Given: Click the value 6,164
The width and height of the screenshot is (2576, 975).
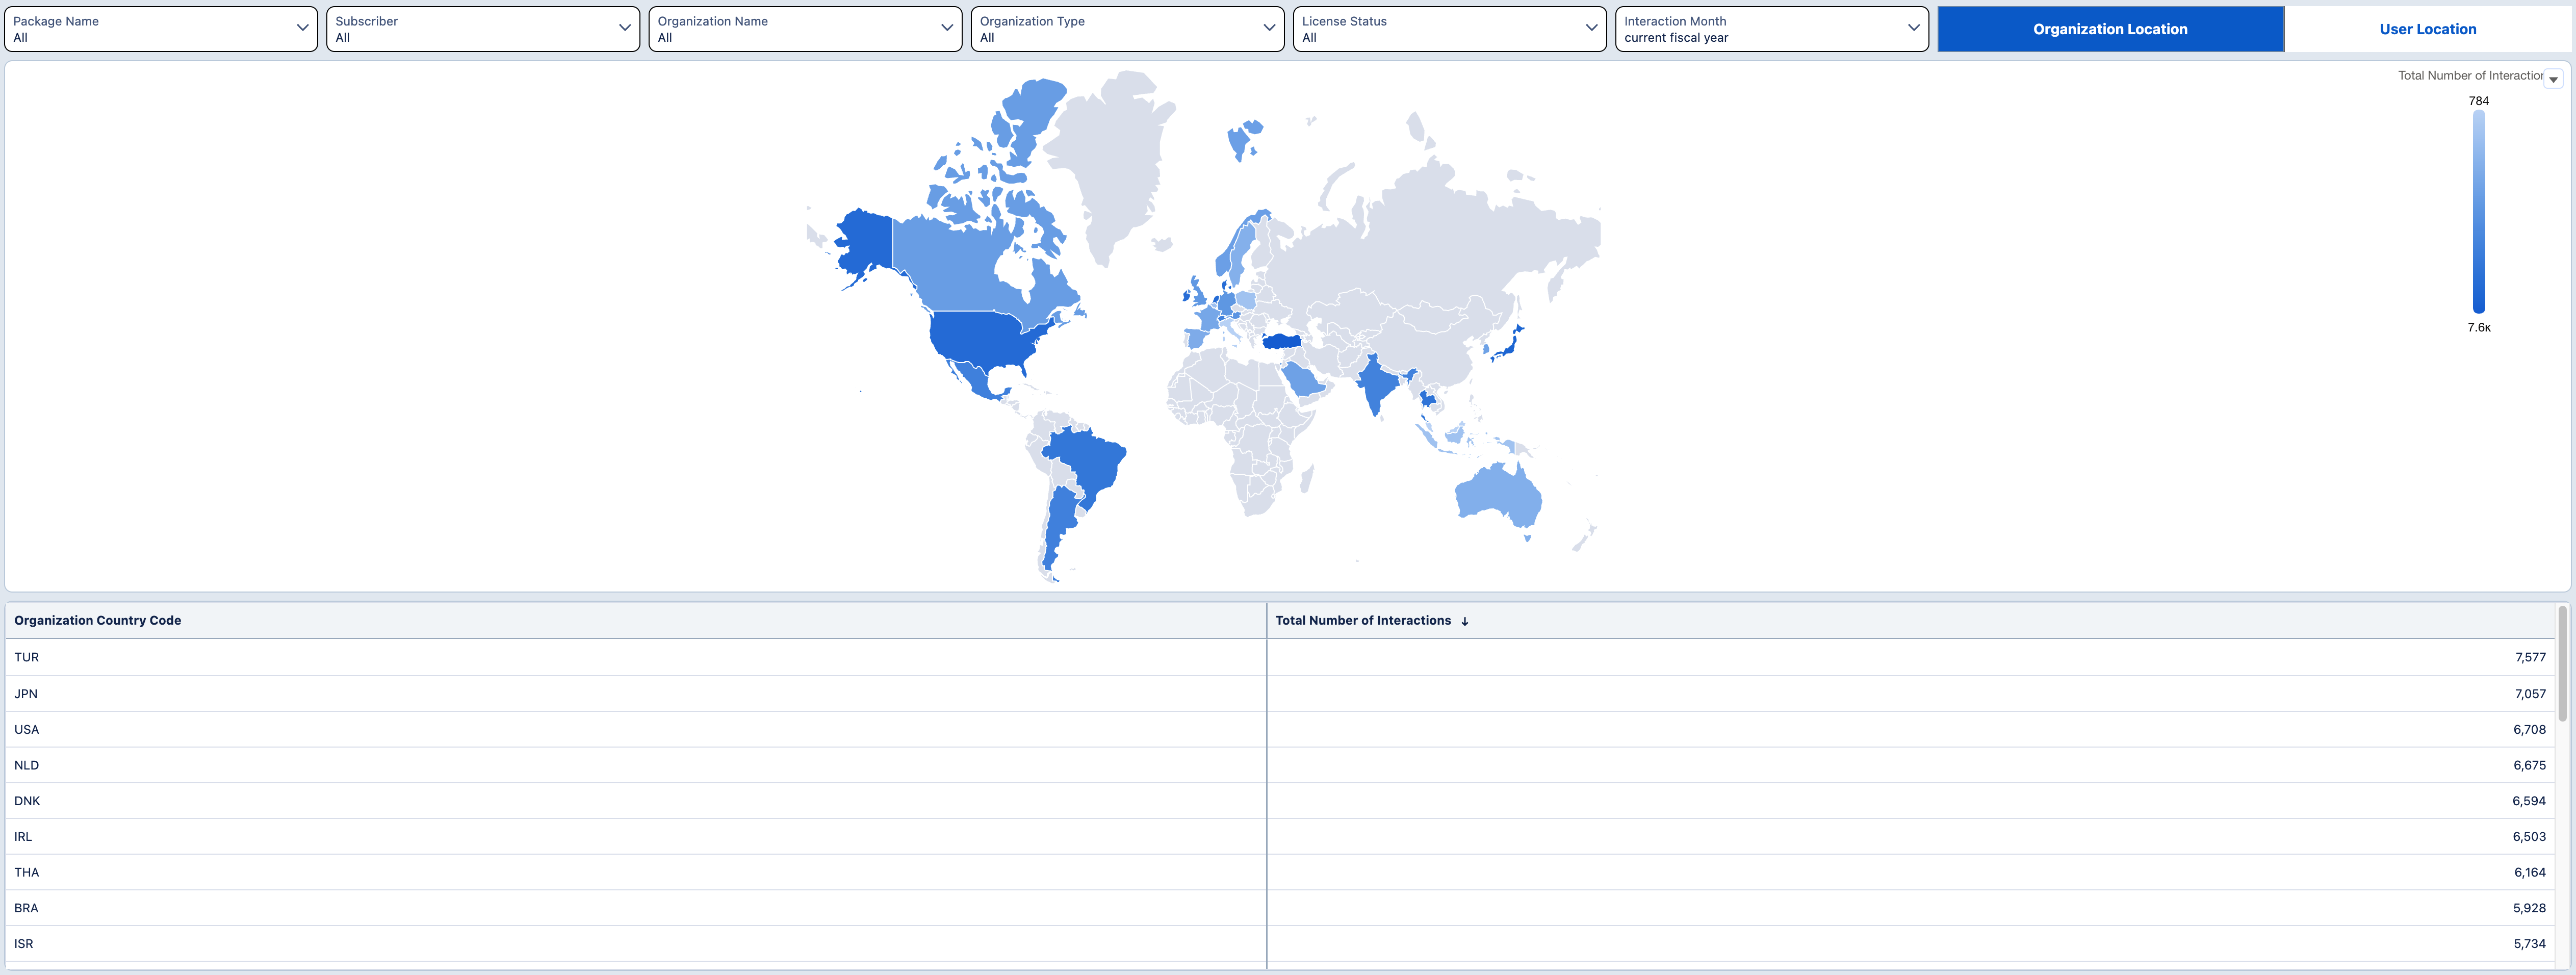Looking at the screenshot, I should click(2529, 872).
